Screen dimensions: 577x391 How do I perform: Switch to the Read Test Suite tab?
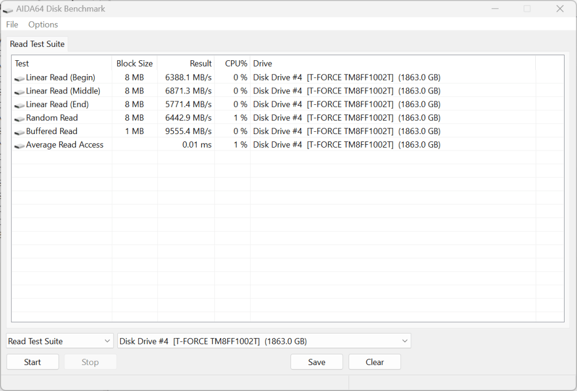pos(37,43)
